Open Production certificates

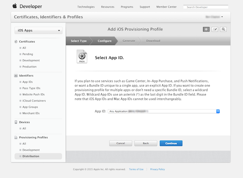(x=29, y=67)
